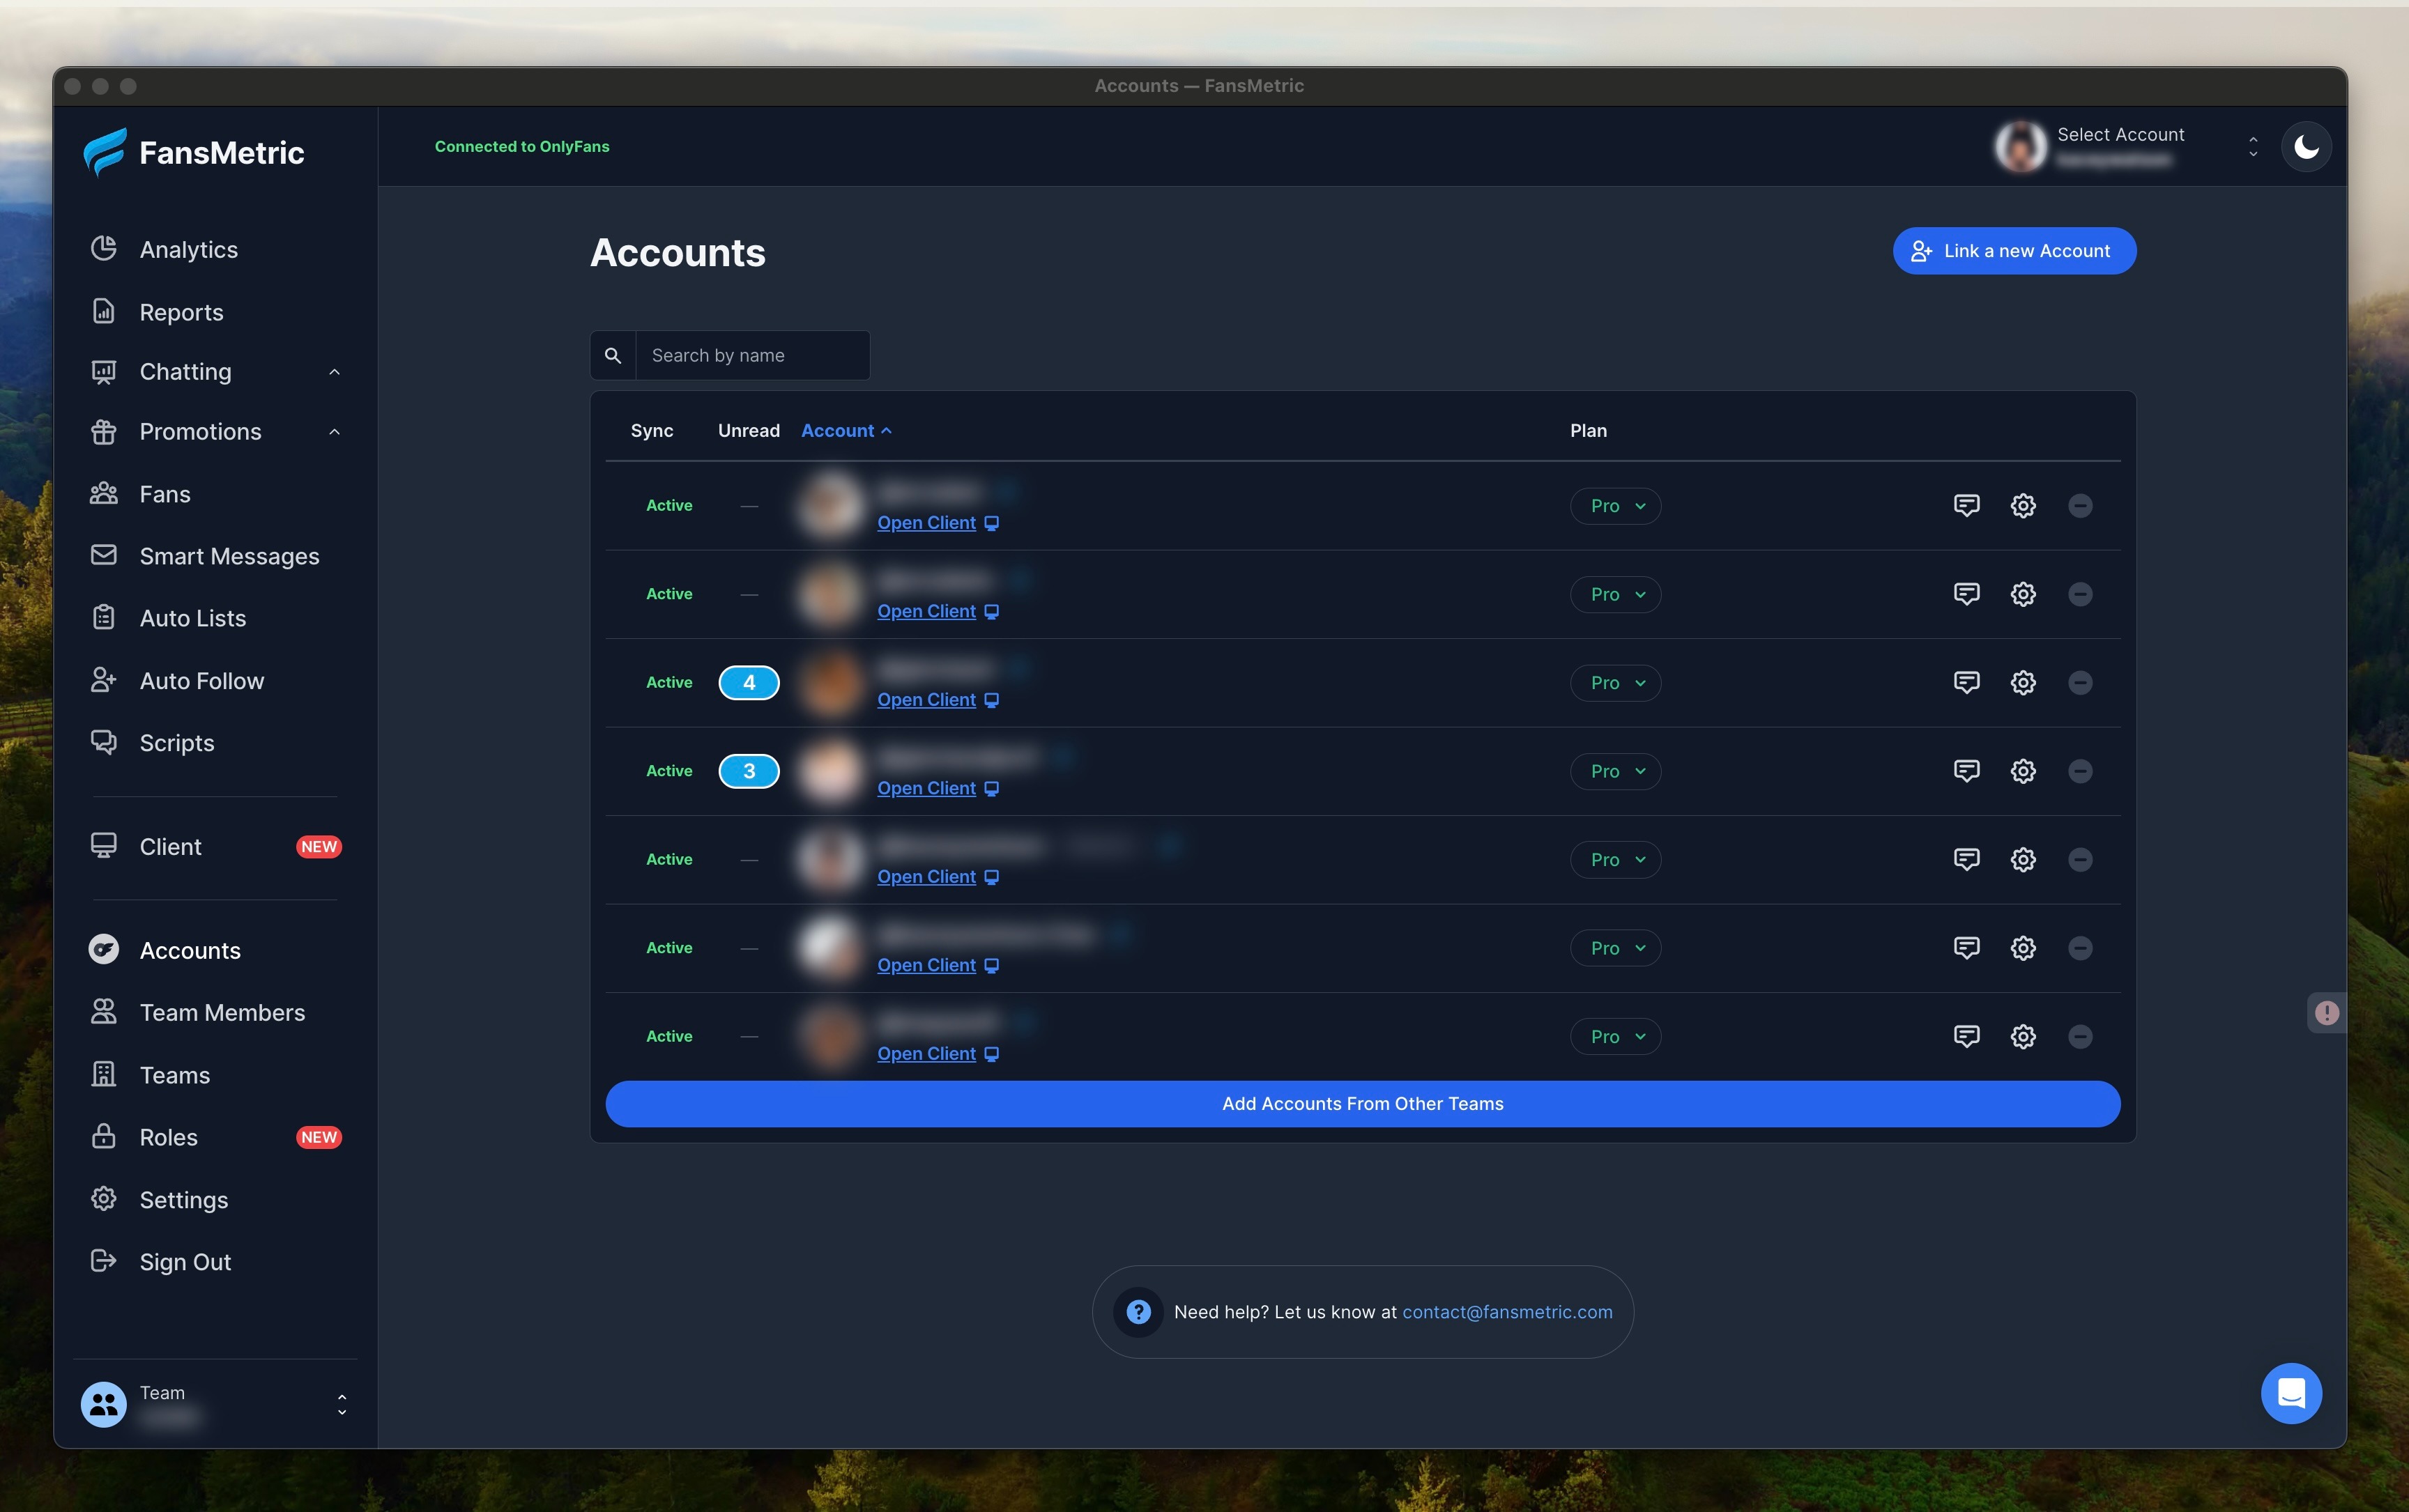Image resolution: width=2409 pixels, height=1512 pixels.
Task: Focus the Search by name field
Action: click(x=752, y=355)
